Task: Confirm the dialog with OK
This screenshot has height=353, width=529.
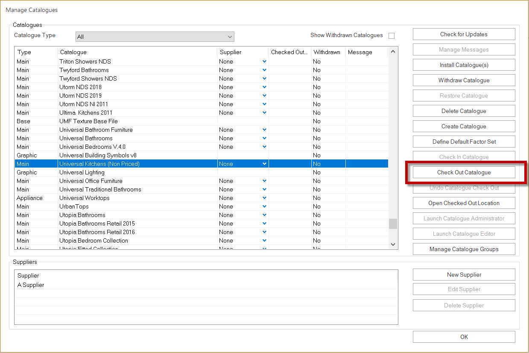Action: [464, 337]
